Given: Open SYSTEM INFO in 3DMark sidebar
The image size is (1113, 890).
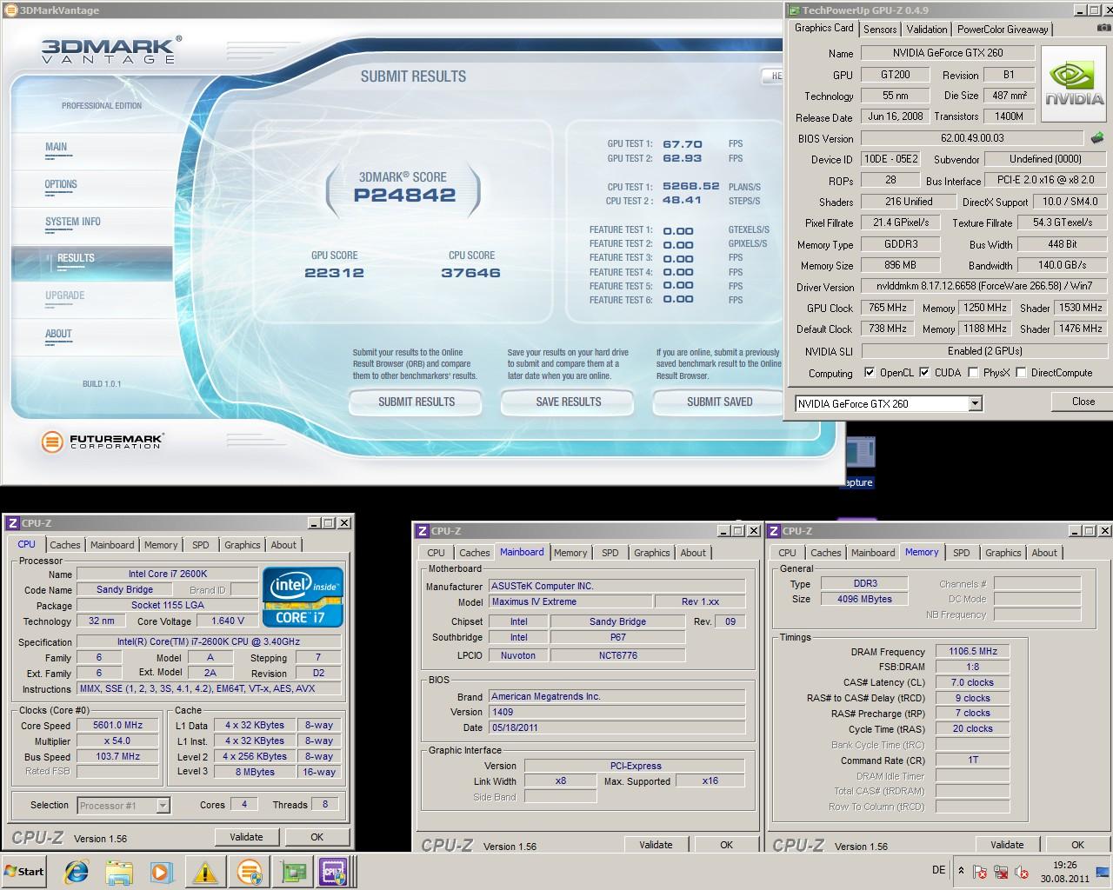Looking at the screenshot, I should [x=73, y=222].
